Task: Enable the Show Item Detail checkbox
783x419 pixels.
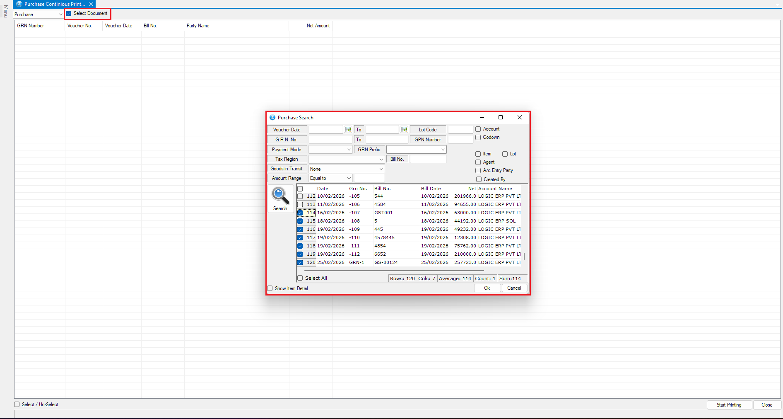Action: (x=270, y=288)
